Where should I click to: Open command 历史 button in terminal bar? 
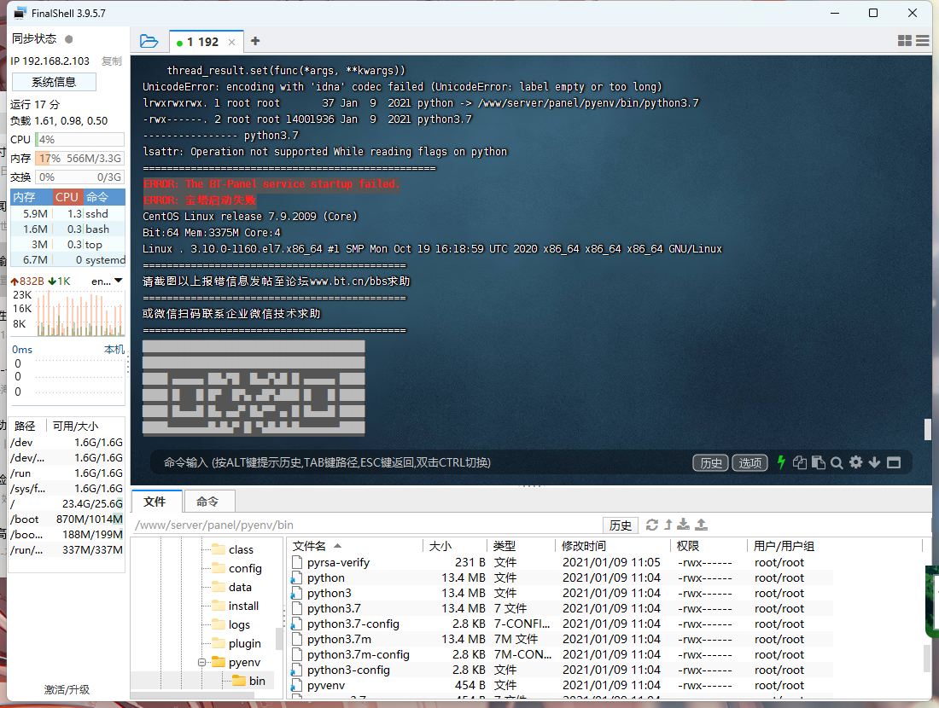point(711,462)
